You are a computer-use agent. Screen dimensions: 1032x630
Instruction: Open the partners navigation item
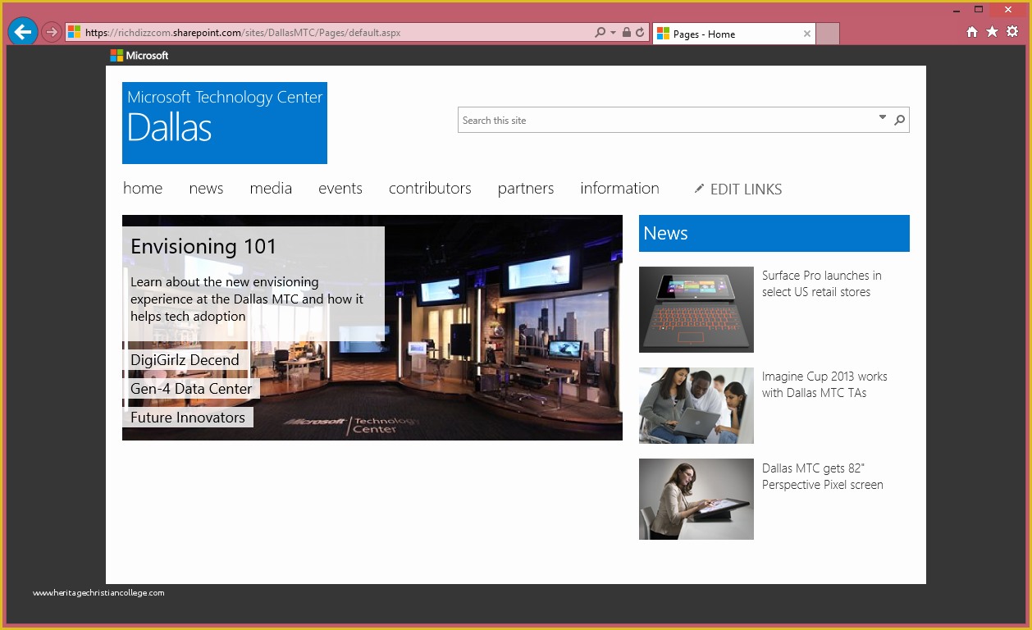526,188
